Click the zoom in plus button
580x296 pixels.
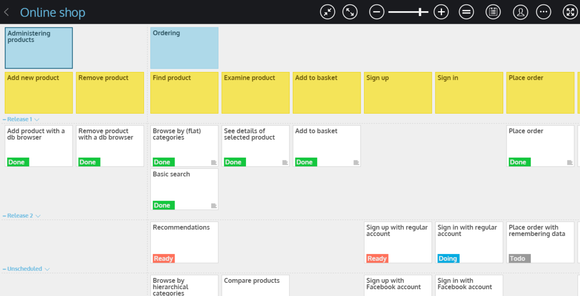pos(441,12)
